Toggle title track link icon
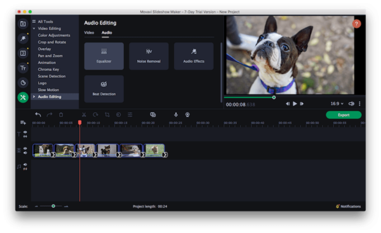 tap(25, 136)
